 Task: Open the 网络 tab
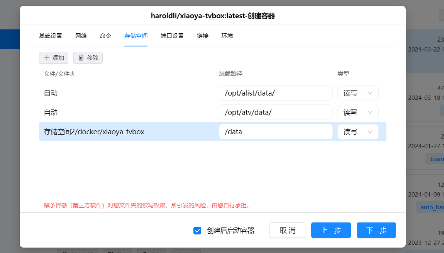(x=81, y=36)
